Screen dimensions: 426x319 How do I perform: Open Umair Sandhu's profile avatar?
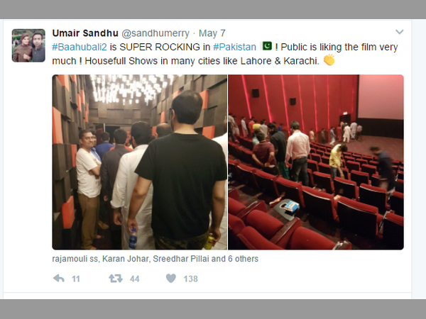[x=28, y=45]
